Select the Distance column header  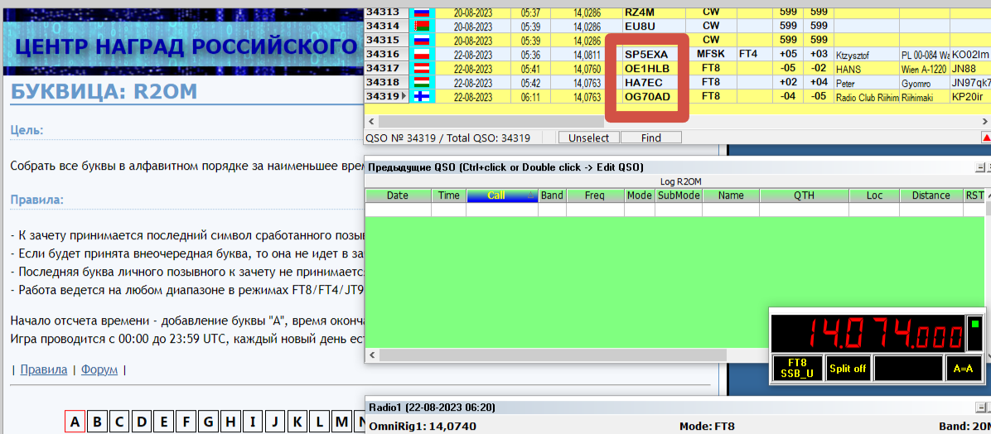pos(931,196)
